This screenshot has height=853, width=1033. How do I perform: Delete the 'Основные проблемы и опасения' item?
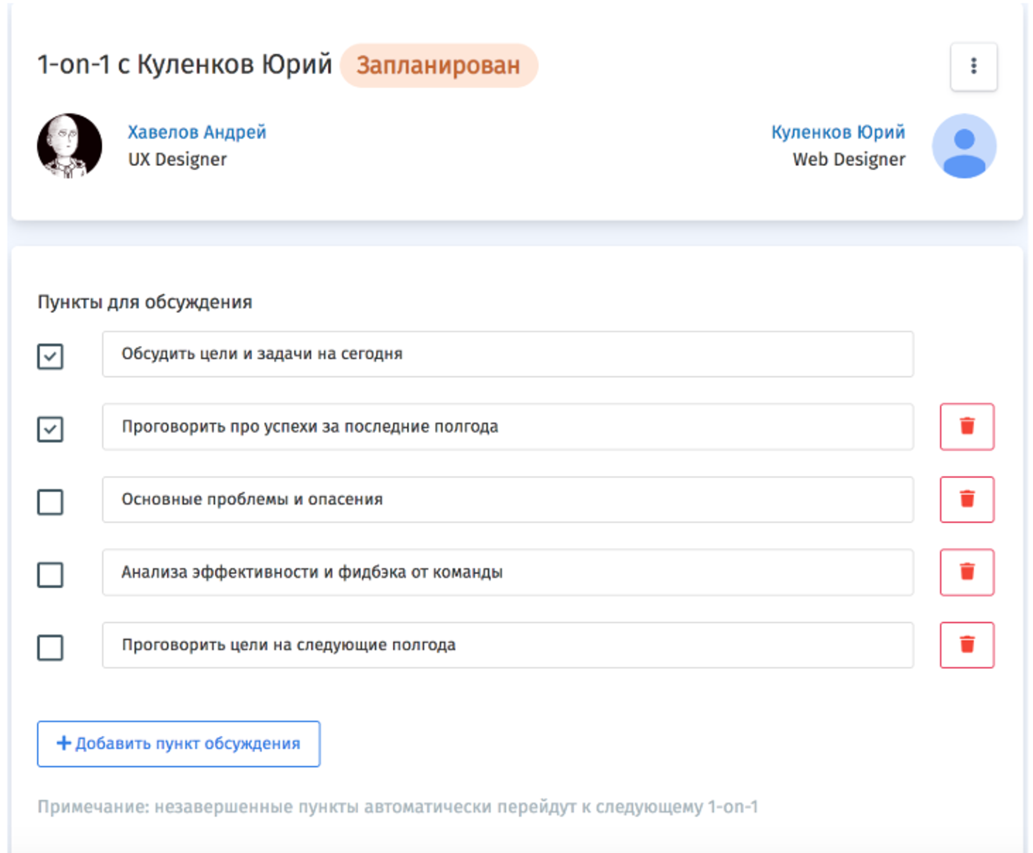click(x=967, y=499)
